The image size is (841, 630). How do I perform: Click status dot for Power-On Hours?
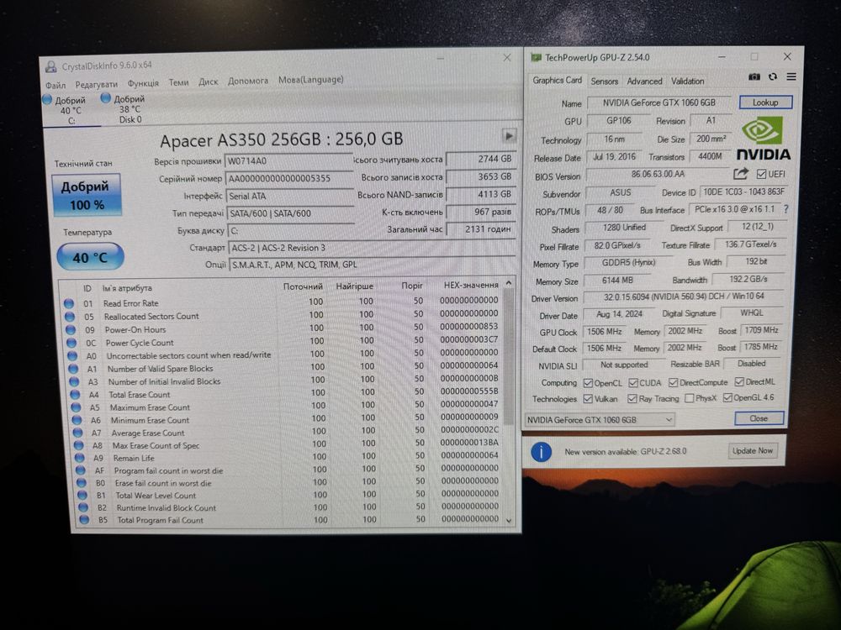71,329
